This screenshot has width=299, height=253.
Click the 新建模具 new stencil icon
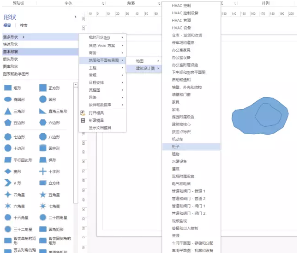coord(83,120)
